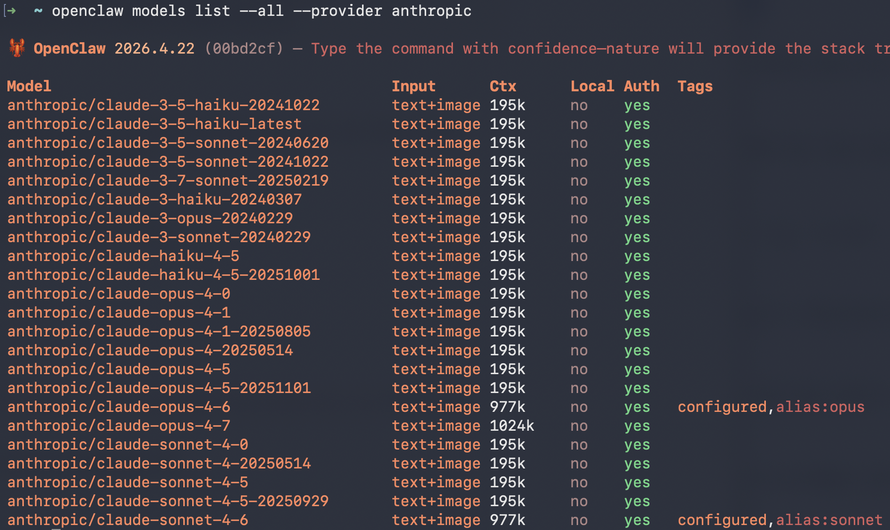890x530 pixels.
Task: Click anthropic/claude-opus-4-1-20250805 entry
Action: tap(159, 331)
